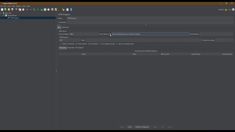
Task: Toggle the Use KeepAlive checkbox
Action: pos(89,44)
